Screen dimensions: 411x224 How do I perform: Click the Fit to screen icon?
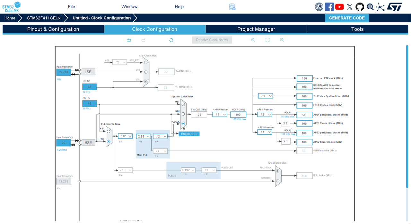pos(267,40)
